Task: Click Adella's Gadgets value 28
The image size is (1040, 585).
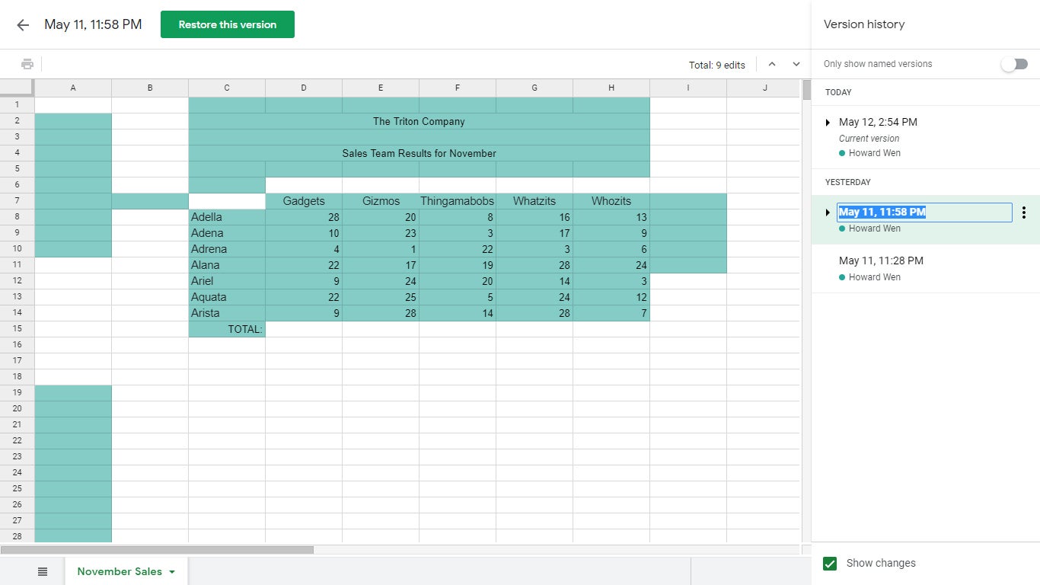Action: 304,217
